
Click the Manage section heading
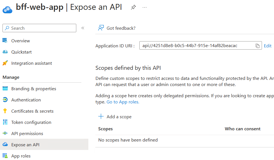11,77
